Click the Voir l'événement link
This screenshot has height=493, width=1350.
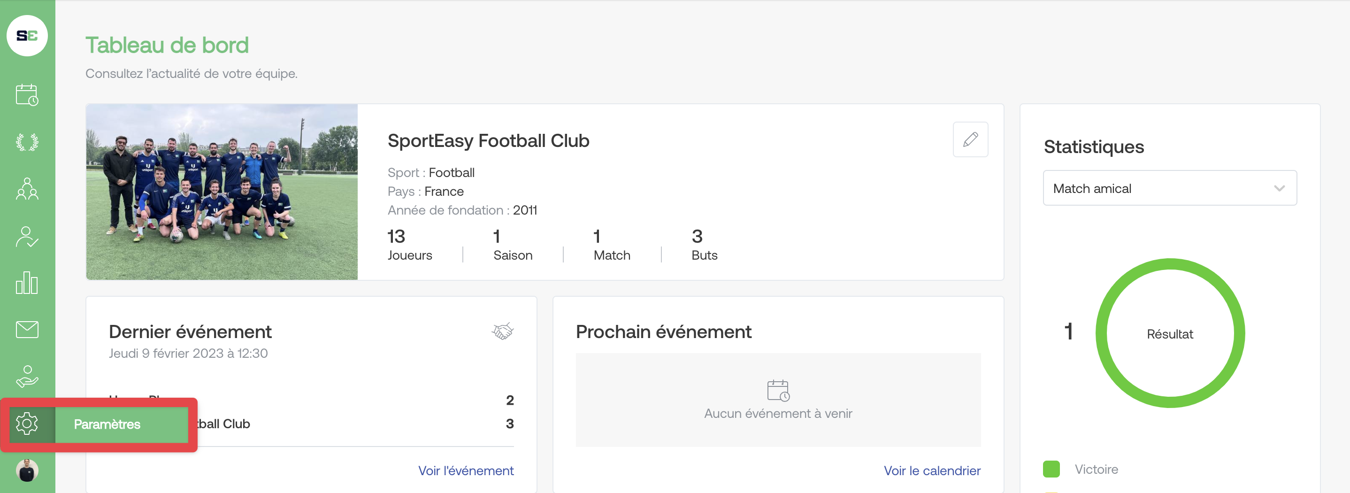tap(466, 470)
